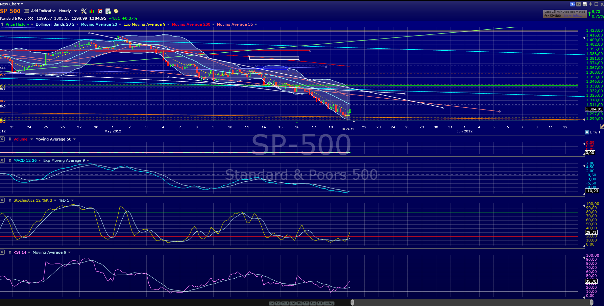Click the calendar with plus icon
604x306 pixels.
pyautogui.click(x=108, y=11)
